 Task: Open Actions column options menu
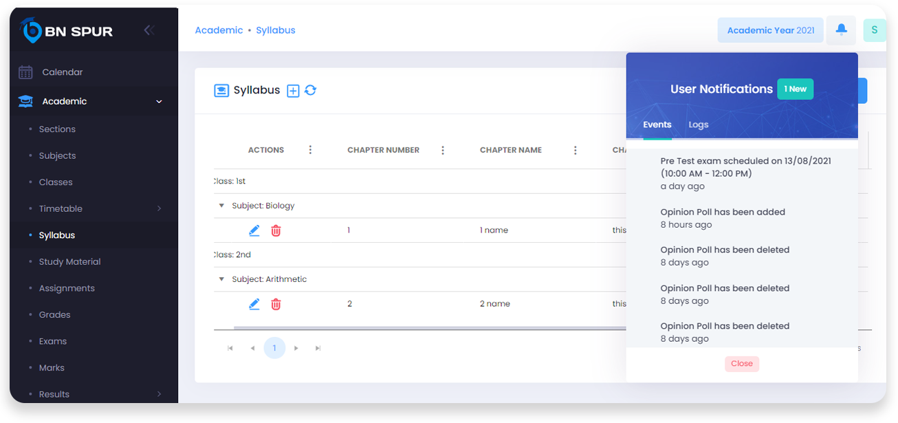click(x=310, y=150)
